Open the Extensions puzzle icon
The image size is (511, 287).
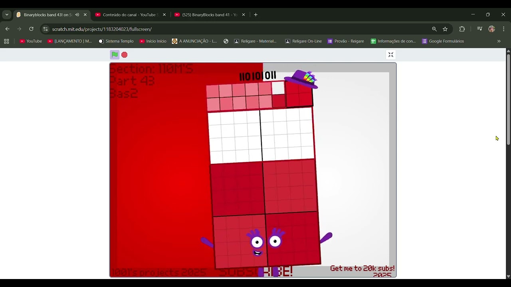(x=462, y=29)
